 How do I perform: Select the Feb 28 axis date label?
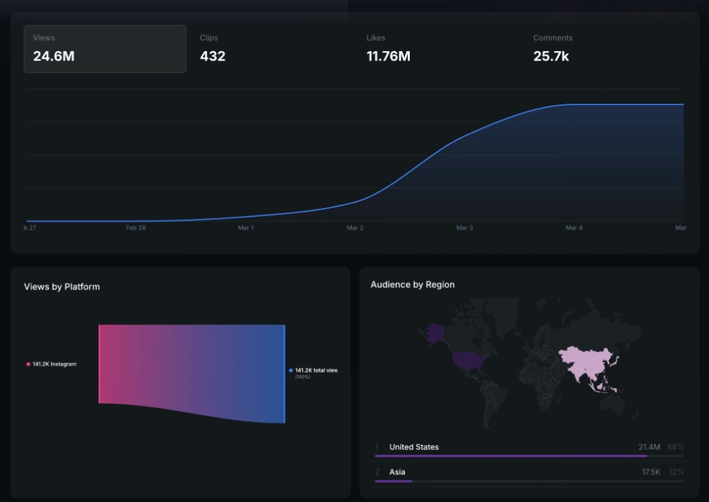(136, 227)
